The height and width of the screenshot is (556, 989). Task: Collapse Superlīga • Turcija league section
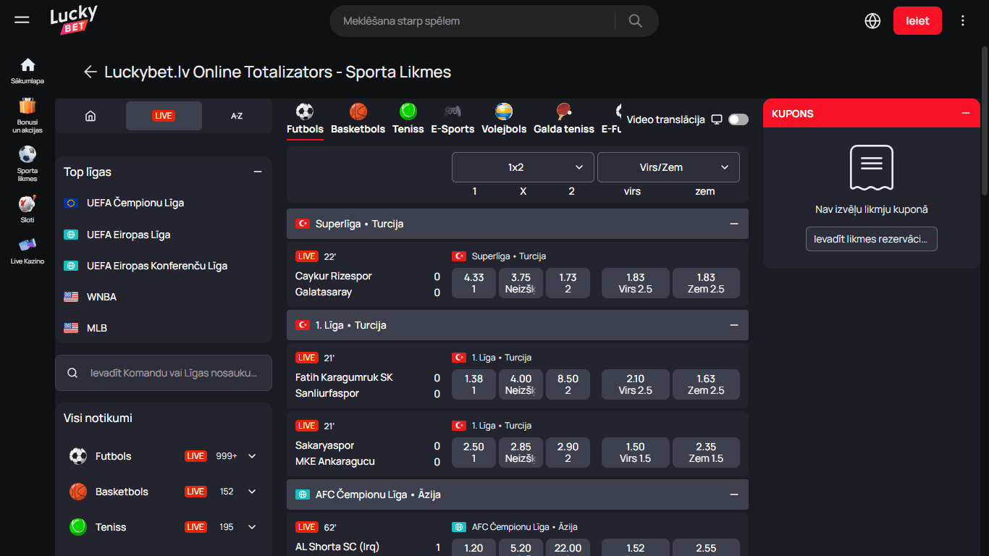[x=734, y=224]
